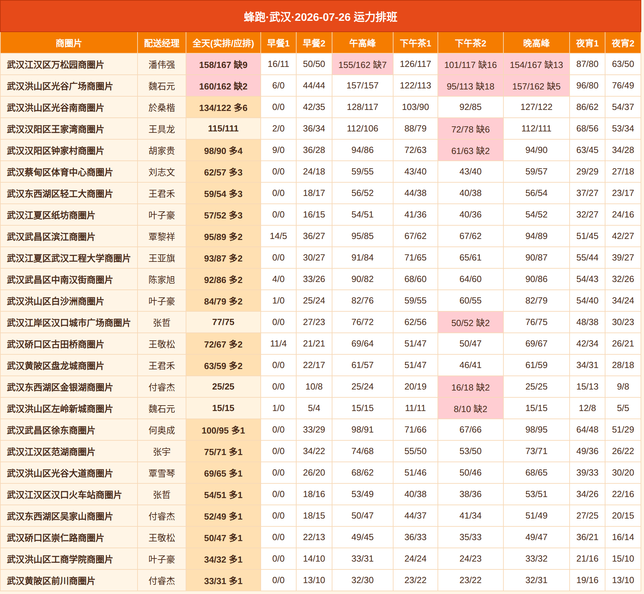The width and height of the screenshot is (644, 594).
Task: Click the 下午茶2 cell 95/113 缺18
Action: 470,86
